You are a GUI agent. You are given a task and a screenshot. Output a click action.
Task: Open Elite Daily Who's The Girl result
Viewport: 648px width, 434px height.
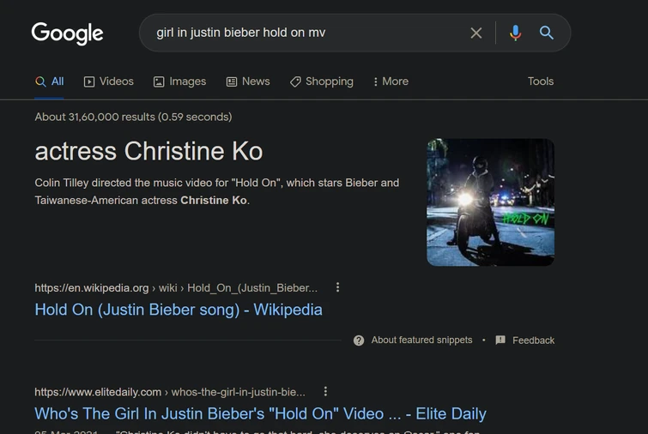point(260,413)
